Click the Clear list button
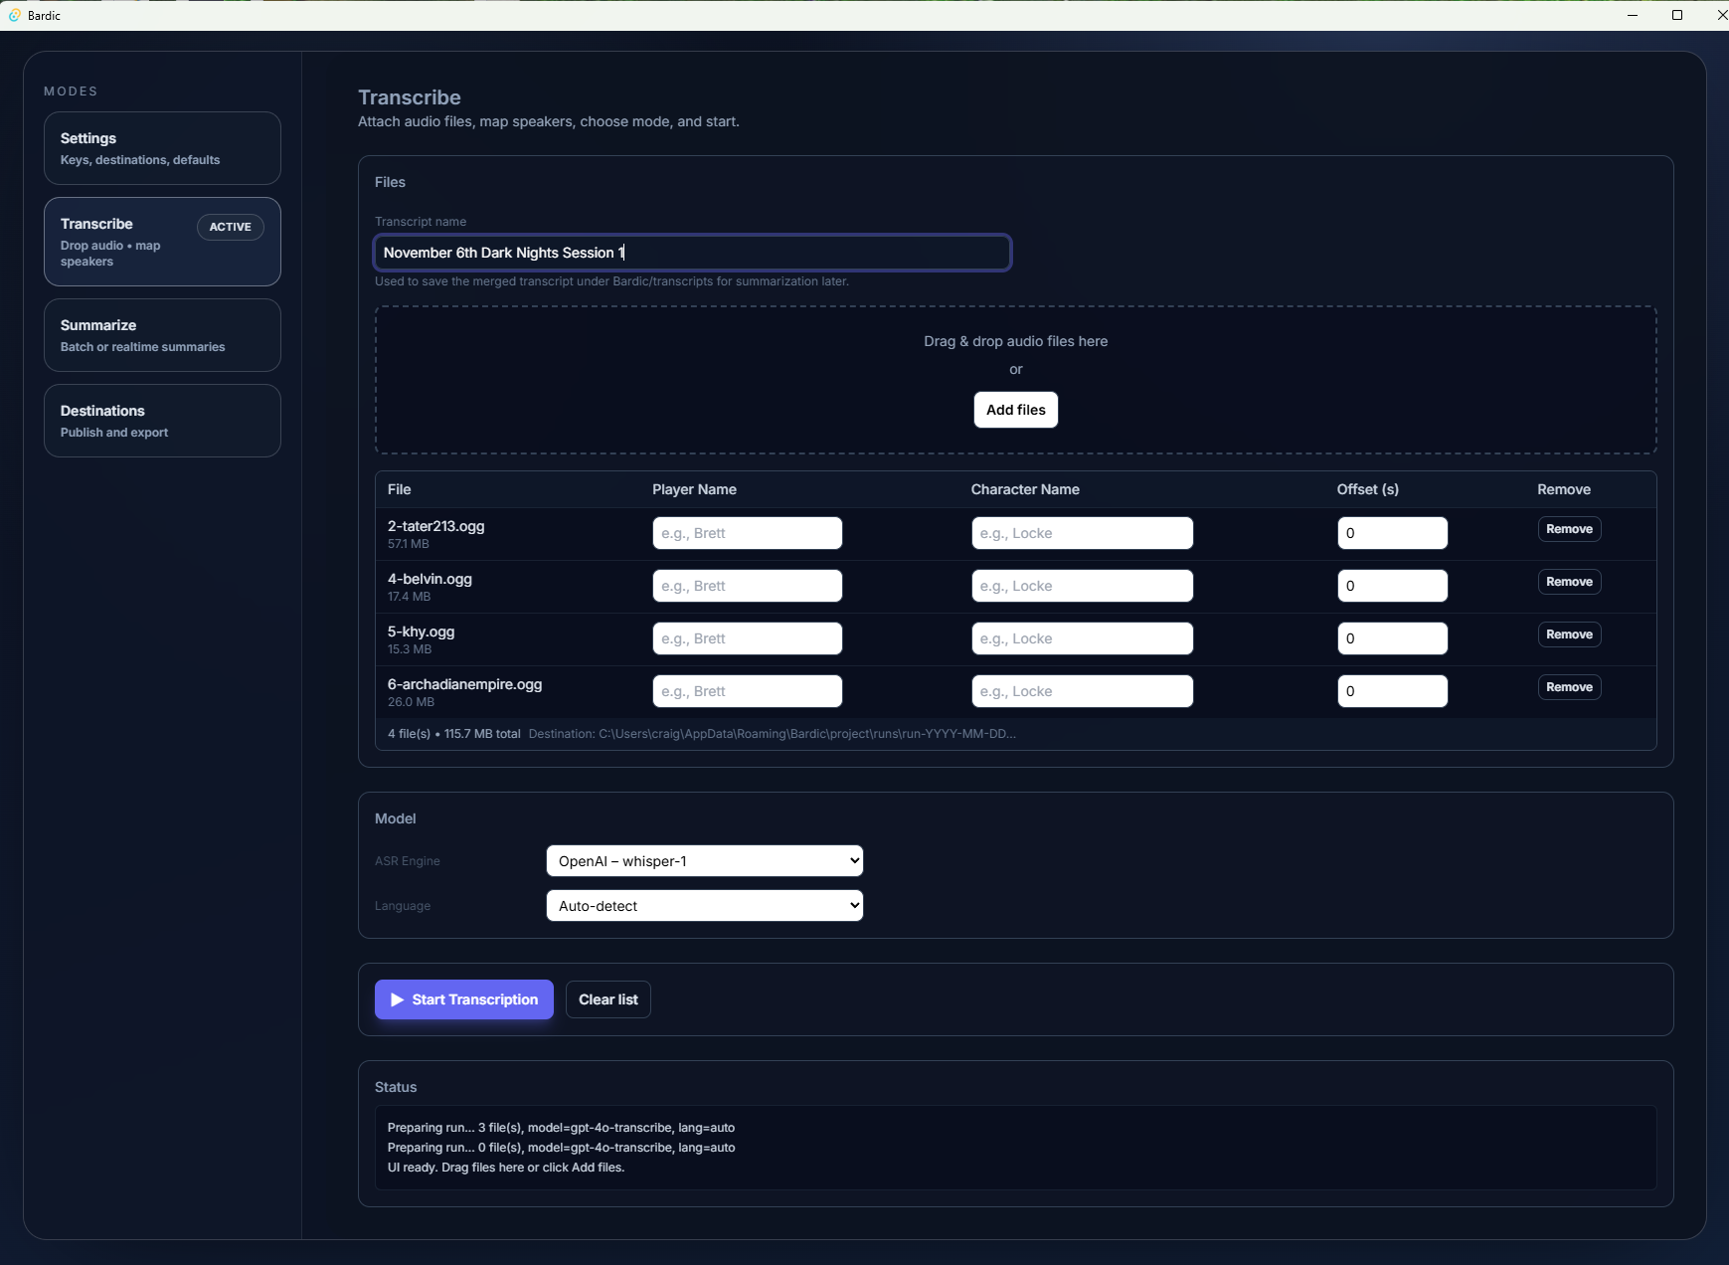The width and height of the screenshot is (1729, 1265). [x=608, y=999]
